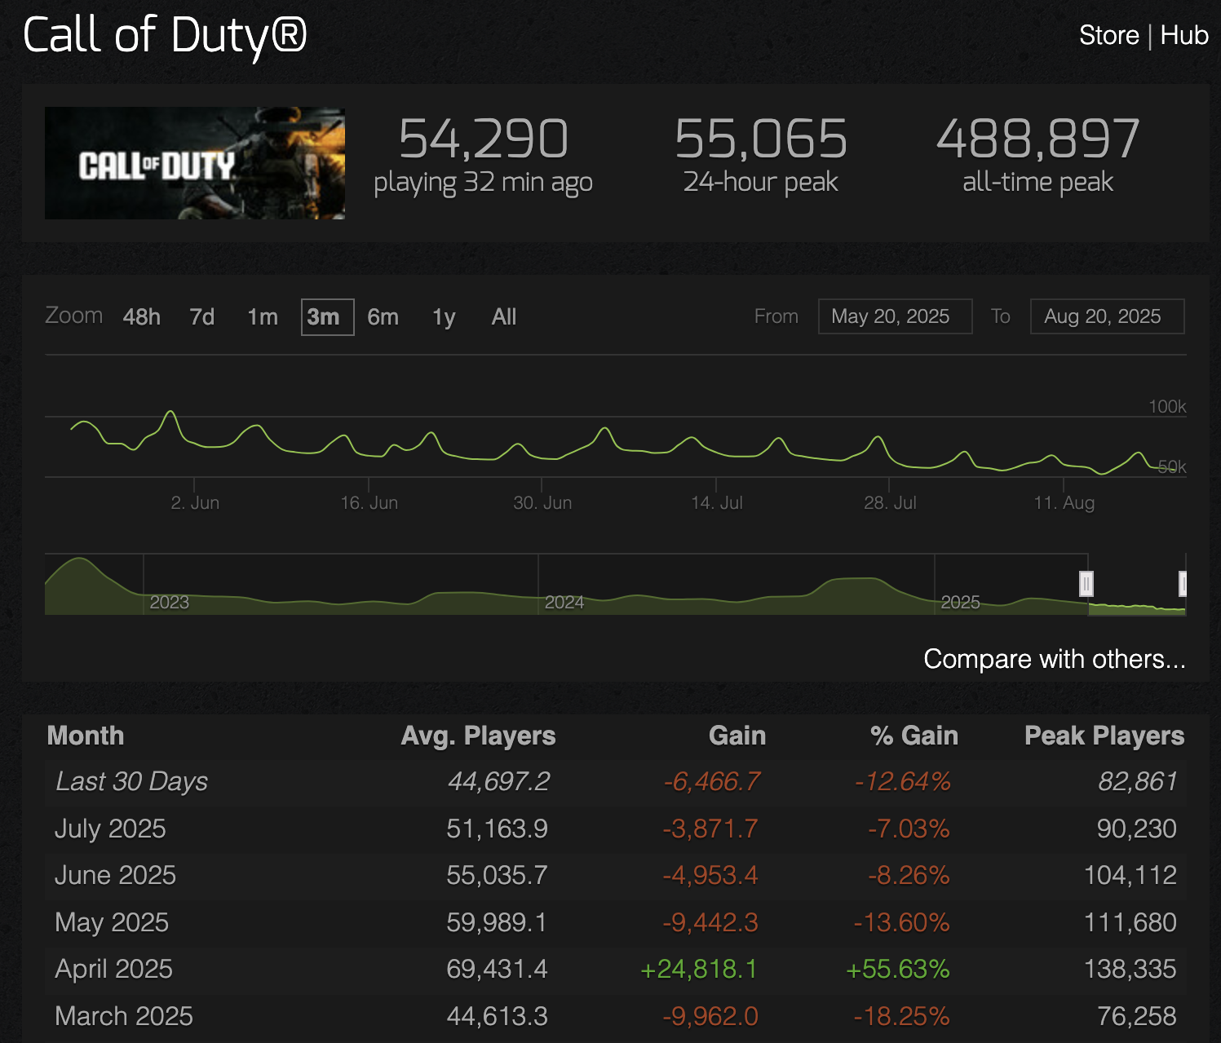
Task: Click the Peak Players column header
Action: [x=1104, y=736]
